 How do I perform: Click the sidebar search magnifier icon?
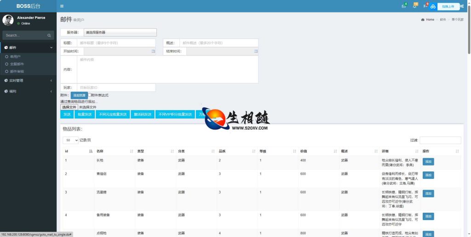click(49, 35)
